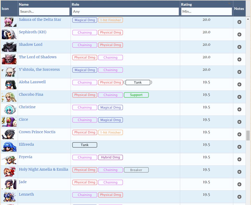The height and width of the screenshot is (205, 251).
Task: Sort by the Role column header
Action: 76,4
